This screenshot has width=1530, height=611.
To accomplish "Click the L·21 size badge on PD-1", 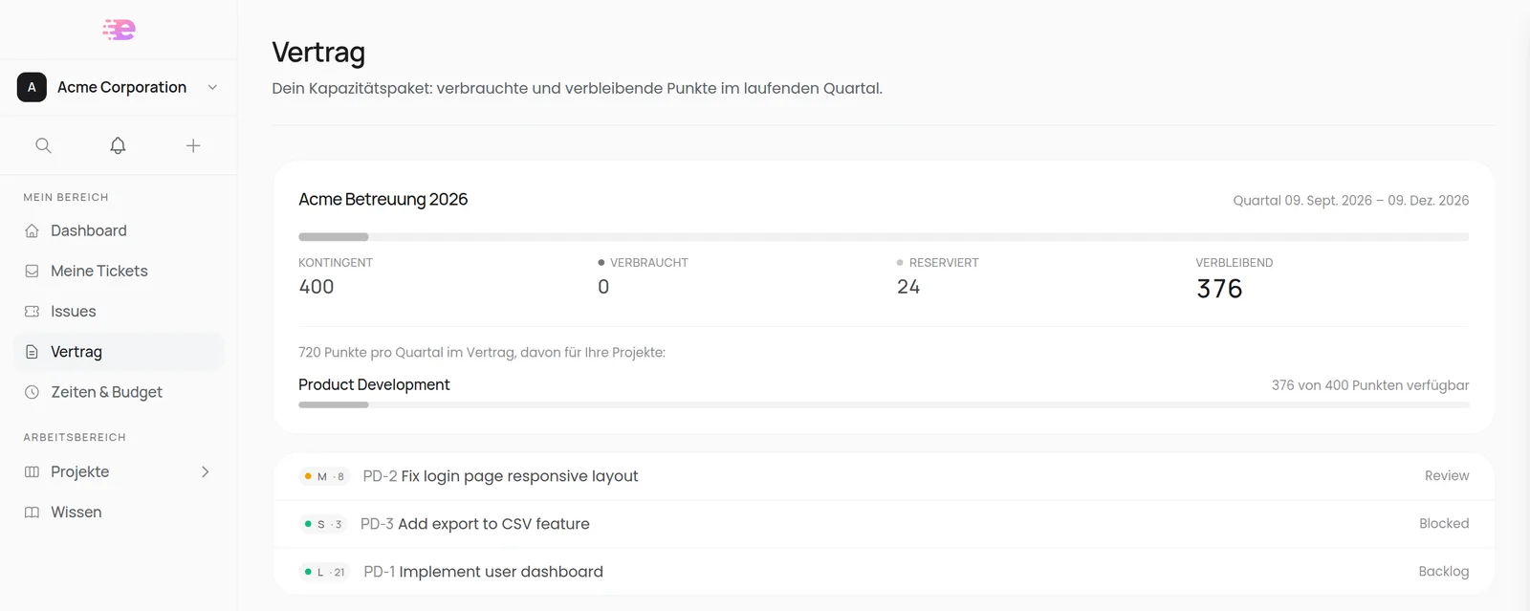I will (x=325, y=572).
